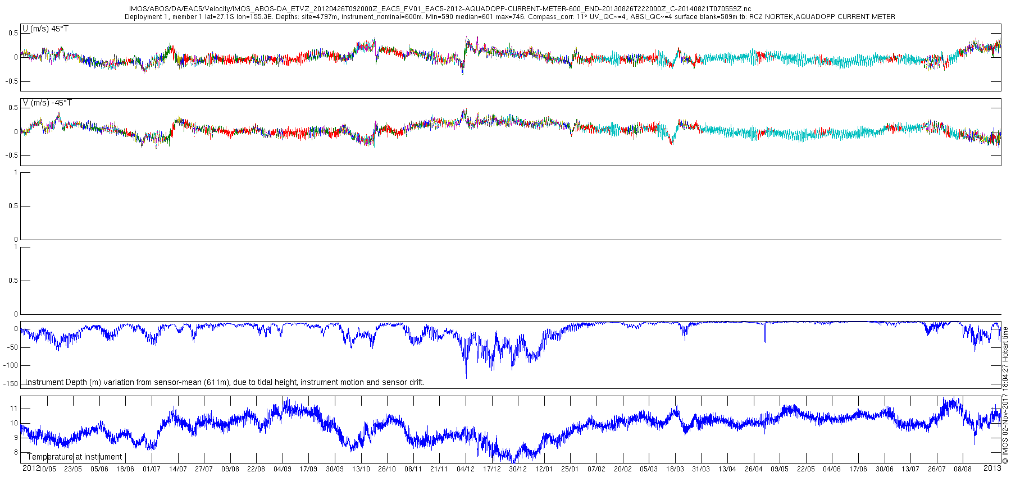The image size is (1011, 477).
Task: Click the vertical '© IMOS 02-Nov-2017' timestamp text
Action: click(x=1005, y=396)
